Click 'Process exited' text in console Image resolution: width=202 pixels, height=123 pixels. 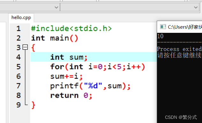[179, 49]
